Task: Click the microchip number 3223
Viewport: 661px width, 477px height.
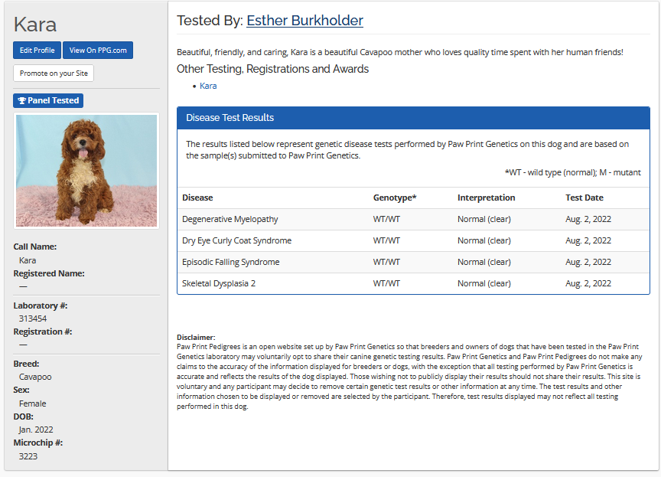Action: pos(28,456)
